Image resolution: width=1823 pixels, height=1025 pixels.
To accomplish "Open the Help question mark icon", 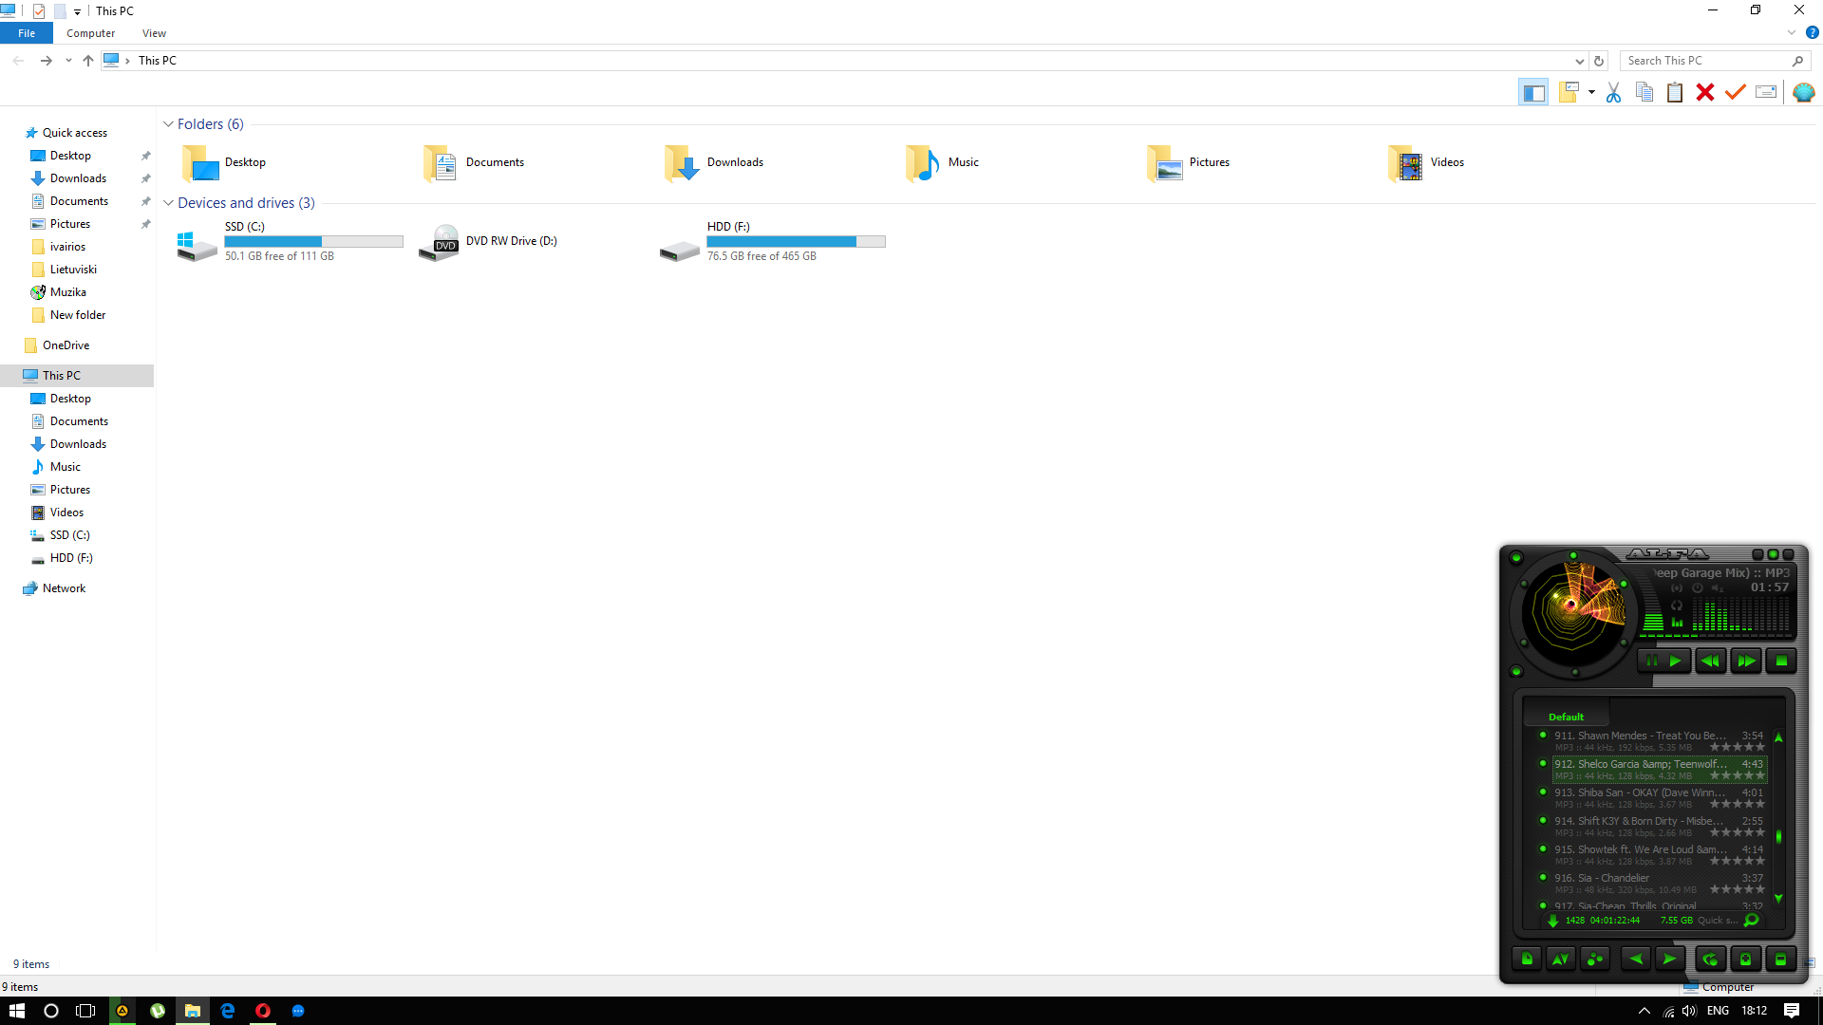I will tap(1812, 32).
